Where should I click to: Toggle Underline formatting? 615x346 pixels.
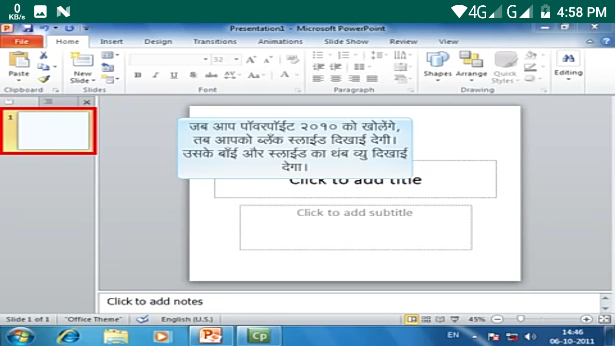pyautogui.click(x=174, y=75)
